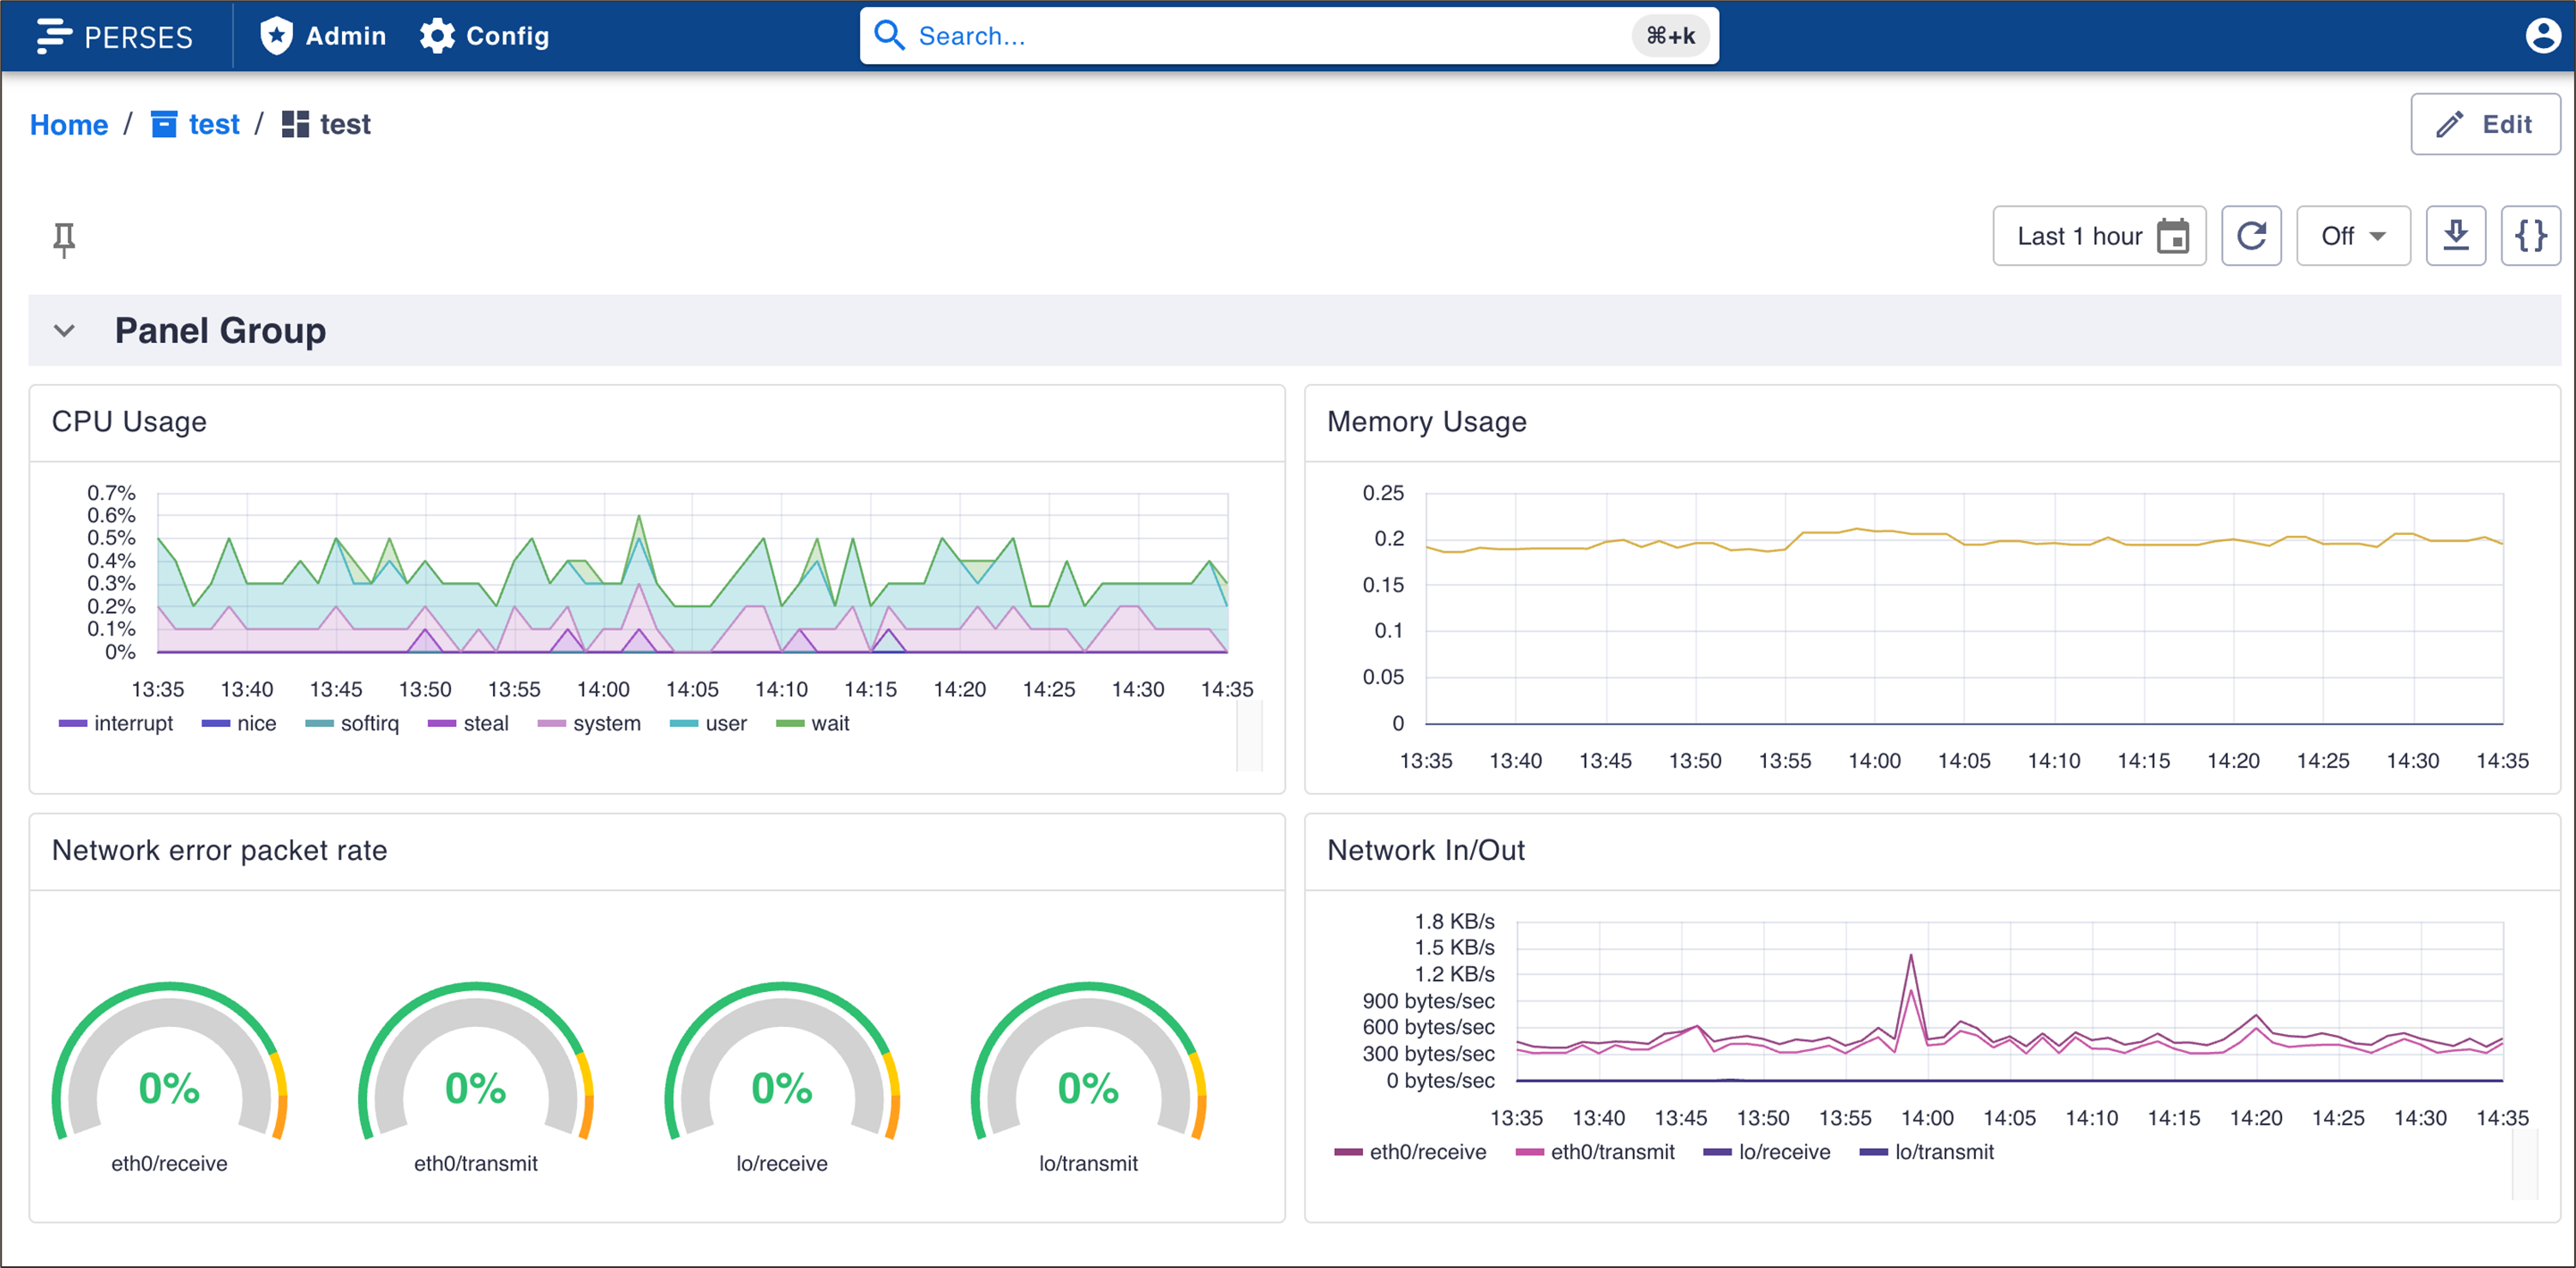Click the calendar icon in time range

point(2173,237)
